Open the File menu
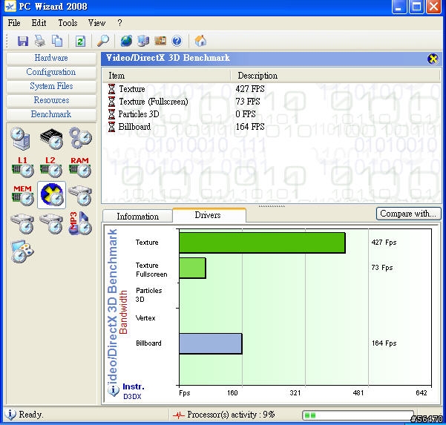Screen dimensions: 446x425 (x=14, y=23)
